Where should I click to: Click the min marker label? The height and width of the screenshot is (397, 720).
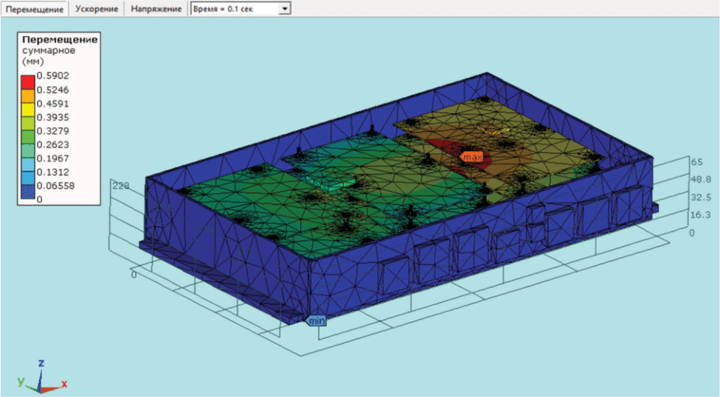(x=316, y=321)
